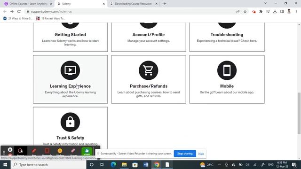Open the Screencastify extension icon
301x169 pixels.
[254, 11]
